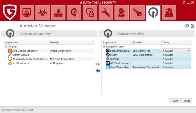Image resolution: width=196 pixels, height=113 pixels.
Task: Click the Valve Corporation provider cell
Action: [142, 55]
